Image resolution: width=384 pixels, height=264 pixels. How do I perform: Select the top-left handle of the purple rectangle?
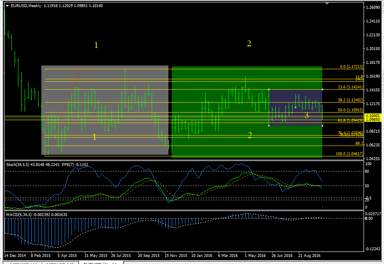tap(269, 90)
